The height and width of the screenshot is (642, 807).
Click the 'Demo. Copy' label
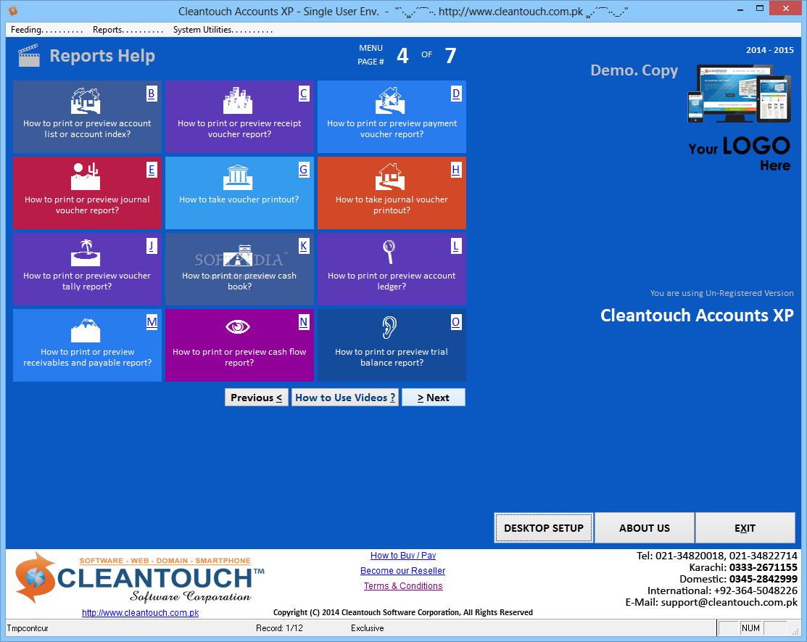point(634,70)
